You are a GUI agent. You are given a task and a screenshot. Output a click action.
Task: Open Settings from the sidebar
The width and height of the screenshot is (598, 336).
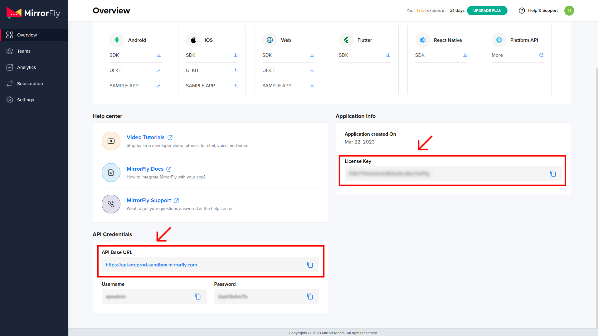pos(26,100)
